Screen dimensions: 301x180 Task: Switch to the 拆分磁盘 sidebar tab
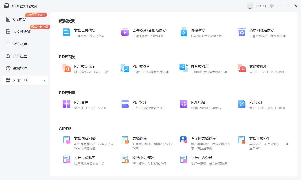[x=25, y=44]
